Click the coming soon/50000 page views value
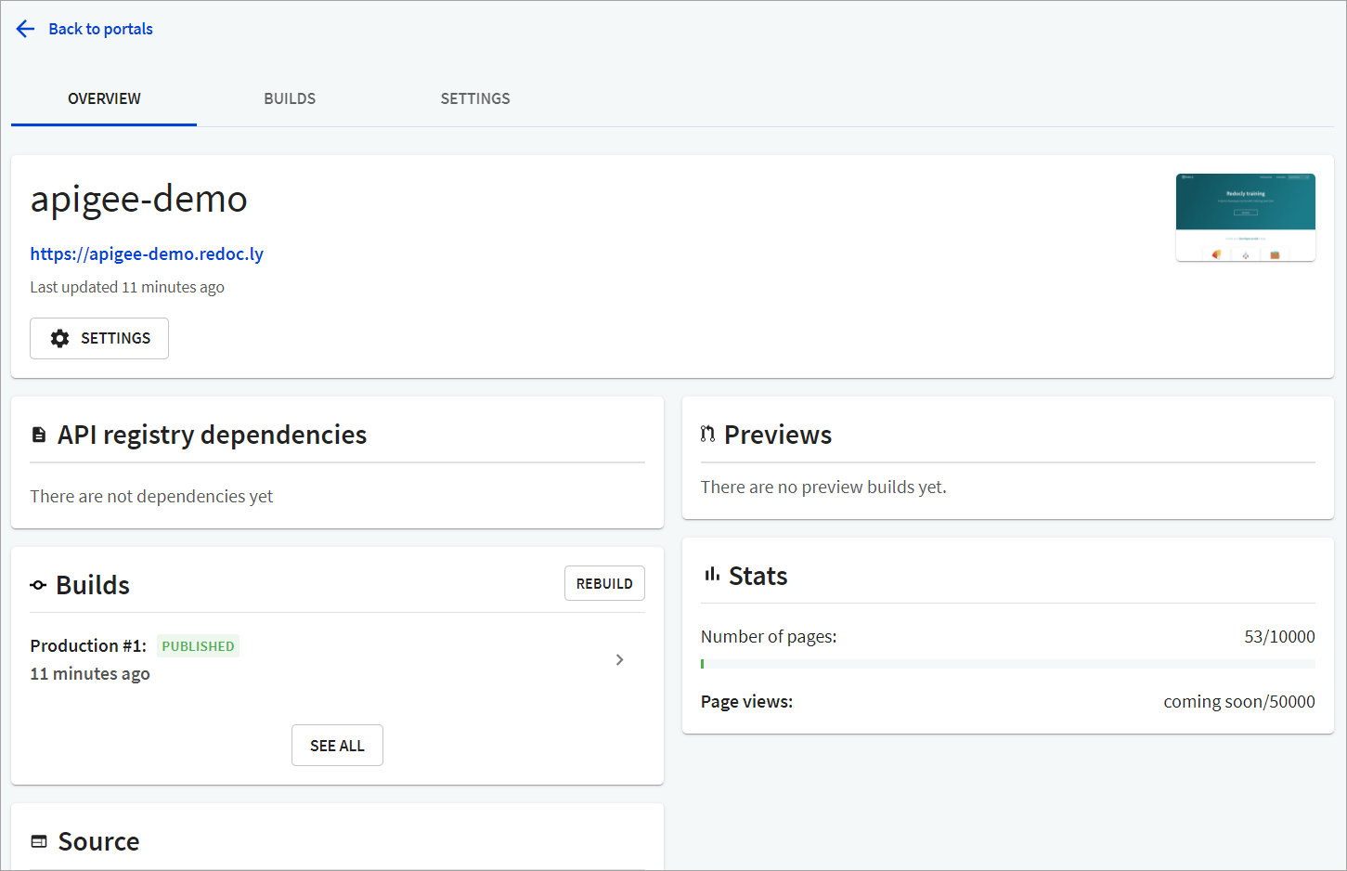Image resolution: width=1347 pixels, height=871 pixels. (x=1239, y=701)
